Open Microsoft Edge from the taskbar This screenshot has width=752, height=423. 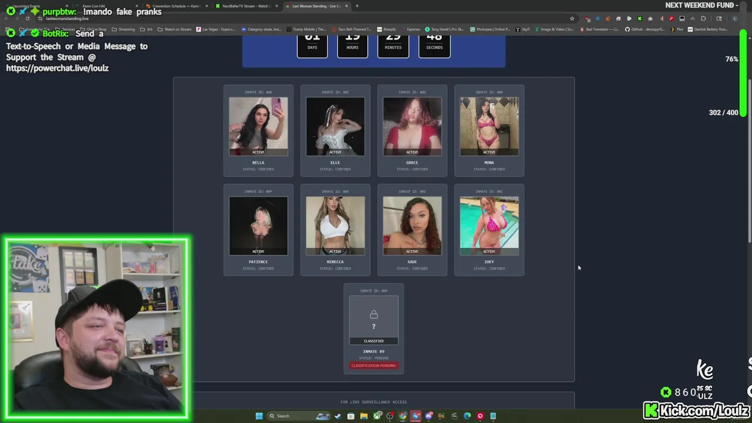(467, 416)
